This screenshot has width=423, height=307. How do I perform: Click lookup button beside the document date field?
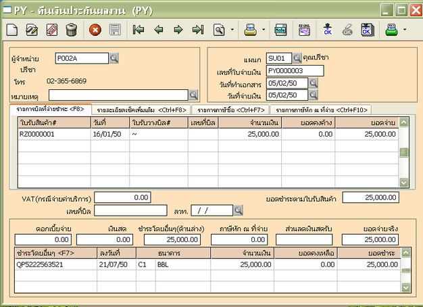(x=314, y=82)
